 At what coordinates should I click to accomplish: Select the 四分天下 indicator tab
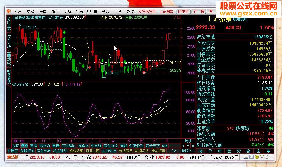pyautogui.click(x=153, y=146)
